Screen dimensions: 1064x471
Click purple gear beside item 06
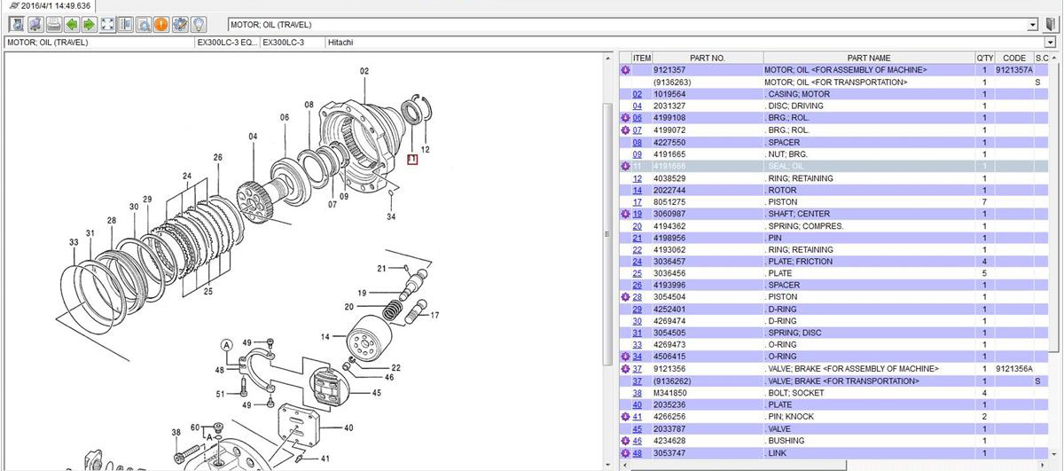tap(625, 118)
